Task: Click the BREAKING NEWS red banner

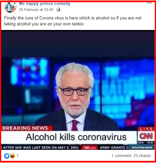Action: pyautogui.click(x=27, y=128)
